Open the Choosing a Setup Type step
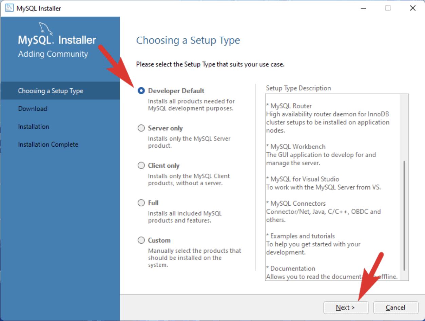 51,91
